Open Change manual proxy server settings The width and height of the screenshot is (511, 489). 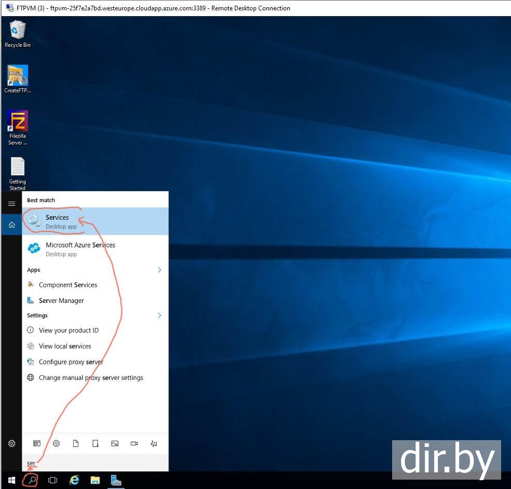[x=90, y=378]
